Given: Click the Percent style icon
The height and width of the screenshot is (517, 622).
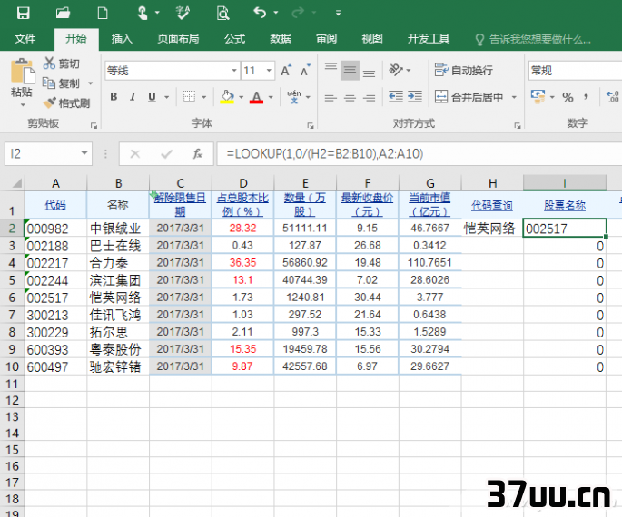Looking at the screenshot, I should [568, 97].
